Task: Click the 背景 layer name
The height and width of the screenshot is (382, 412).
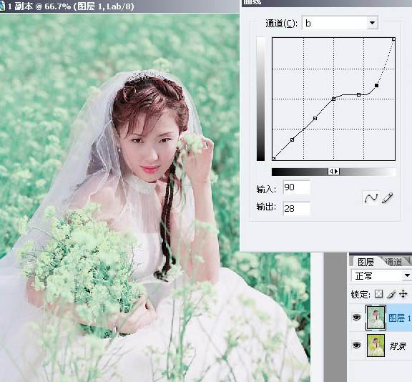Action: click(398, 346)
